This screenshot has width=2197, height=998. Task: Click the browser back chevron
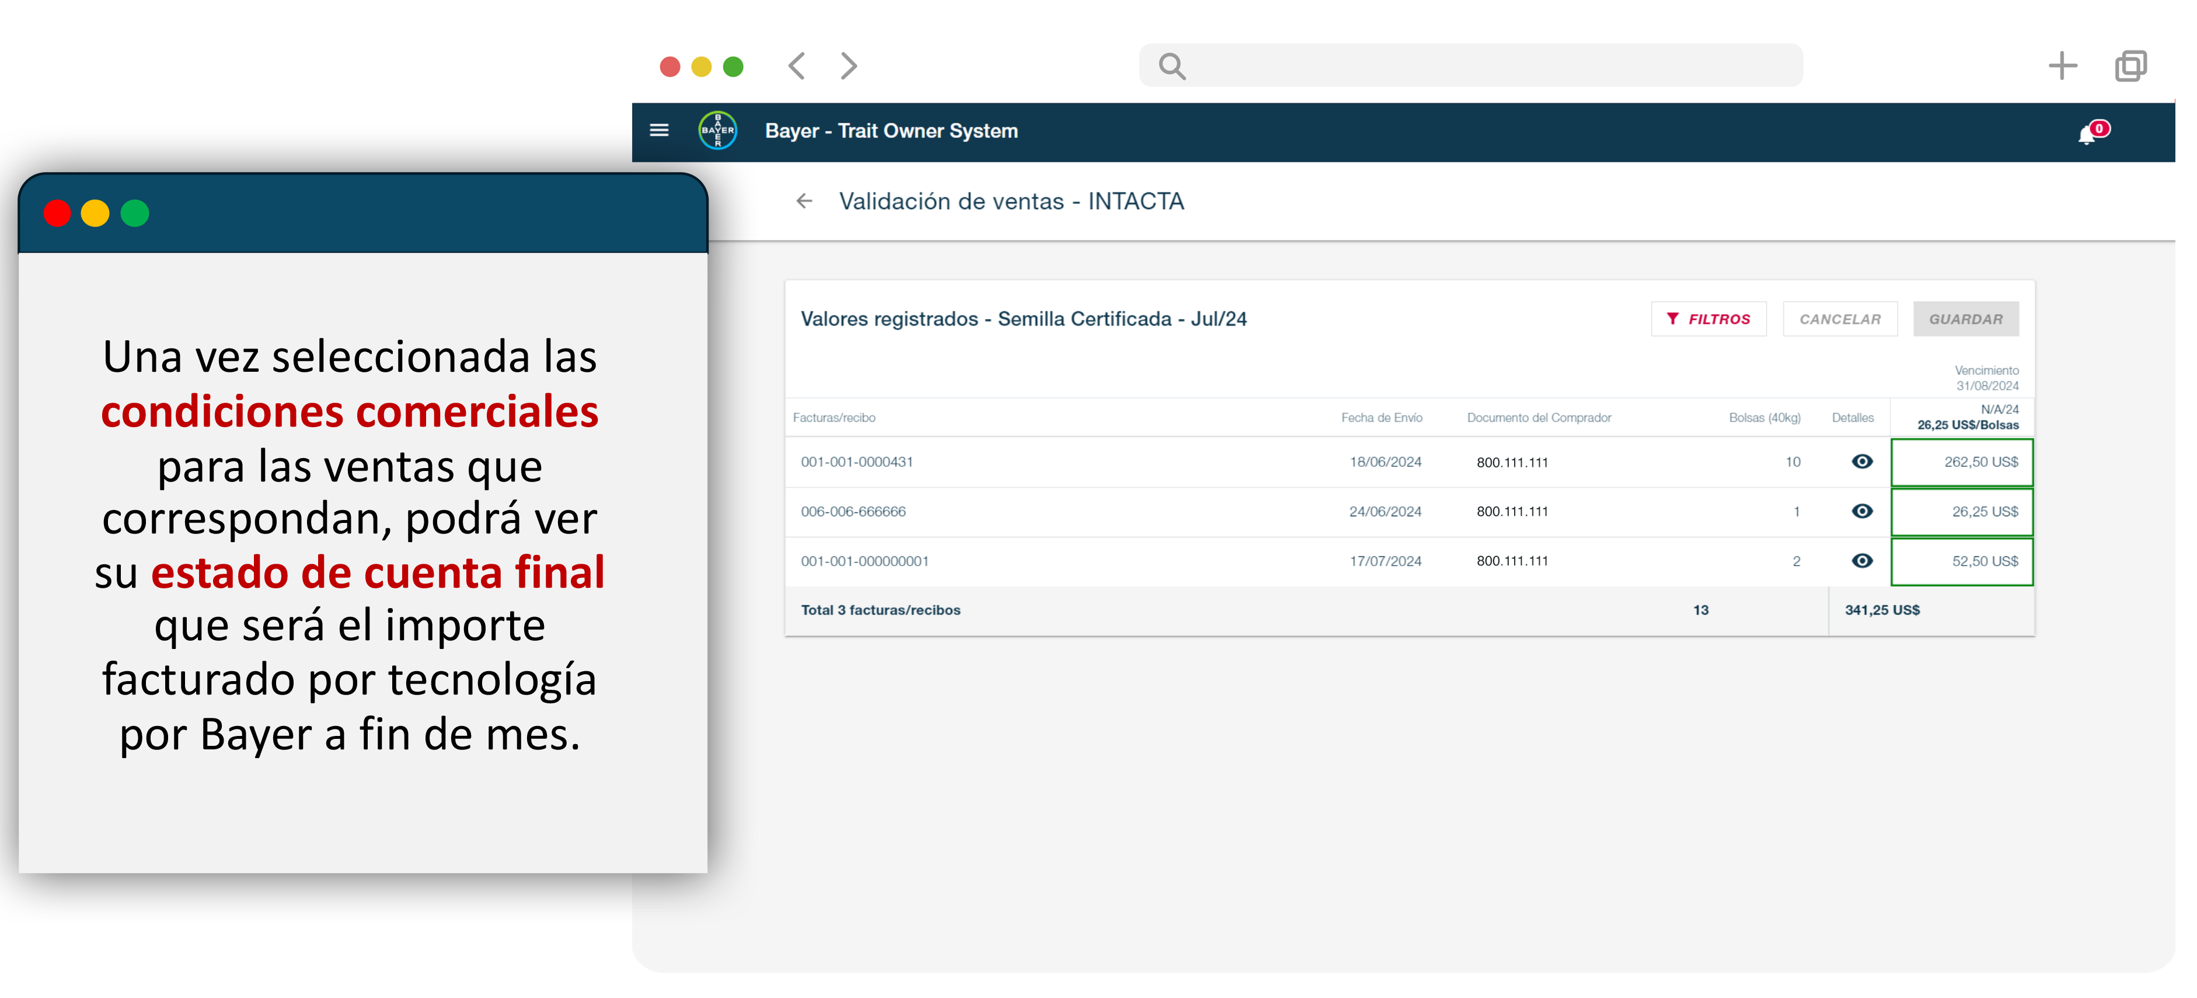click(797, 66)
